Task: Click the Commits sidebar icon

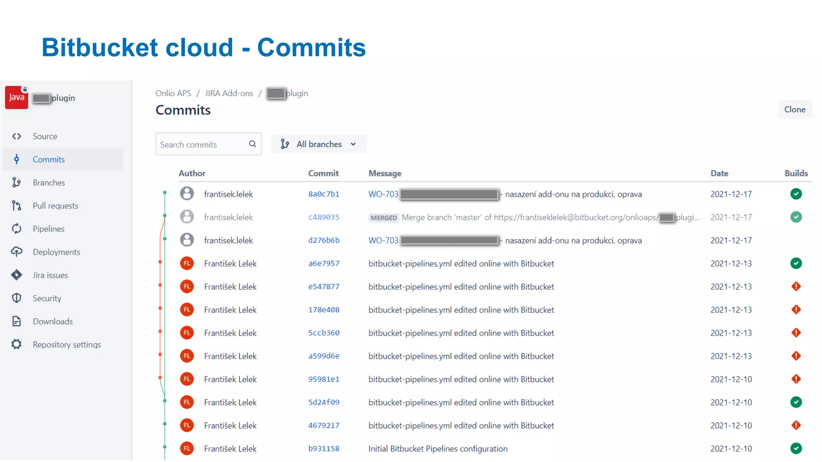Action: [16, 159]
